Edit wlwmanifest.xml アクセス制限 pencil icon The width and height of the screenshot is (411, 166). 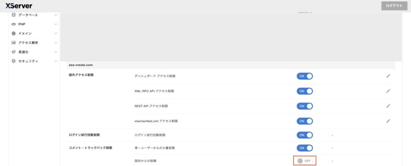pyautogui.click(x=388, y=121)
